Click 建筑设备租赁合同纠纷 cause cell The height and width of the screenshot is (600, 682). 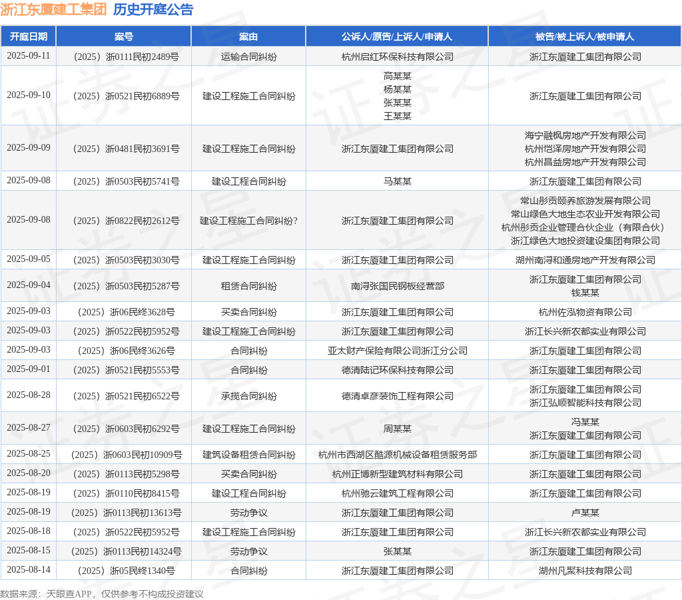point(249,455)
